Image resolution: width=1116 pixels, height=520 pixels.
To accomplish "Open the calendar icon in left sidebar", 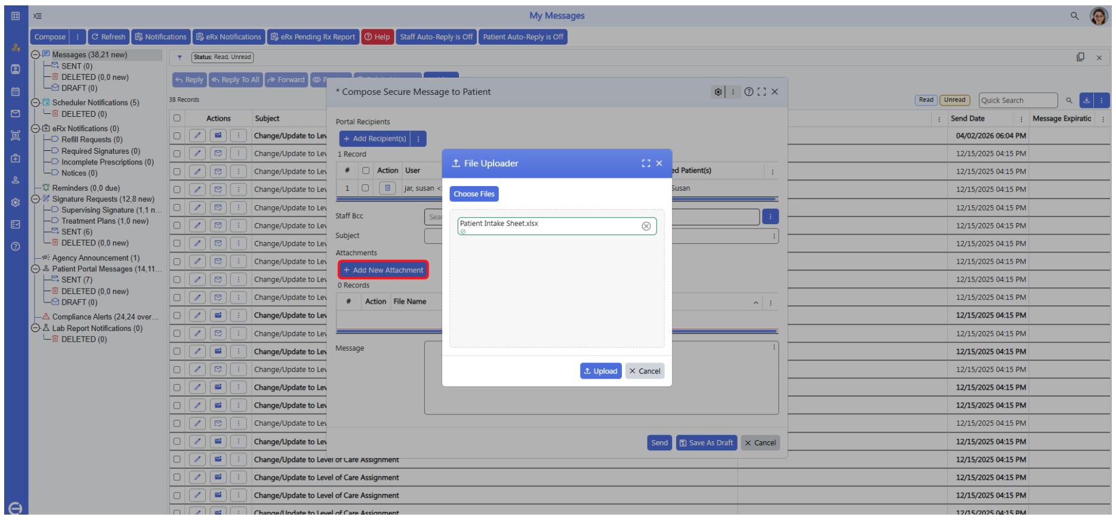I will coord(16,92).
